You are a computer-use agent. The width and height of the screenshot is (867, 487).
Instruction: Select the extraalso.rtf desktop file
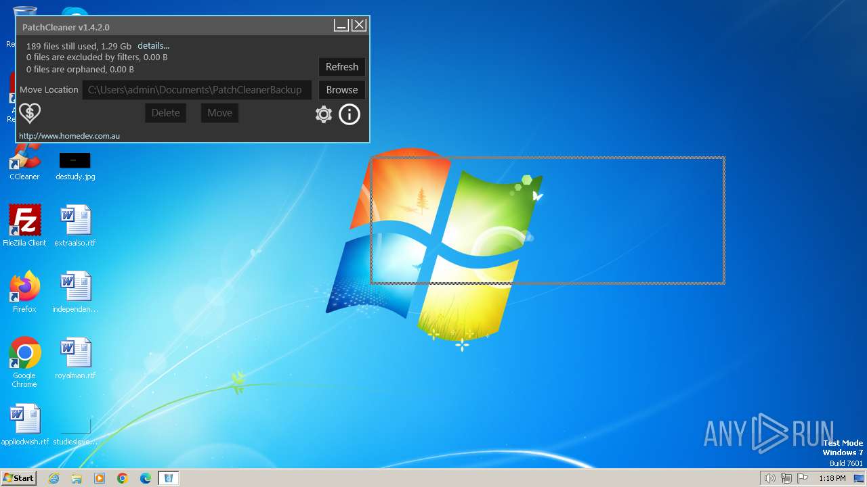75,225
